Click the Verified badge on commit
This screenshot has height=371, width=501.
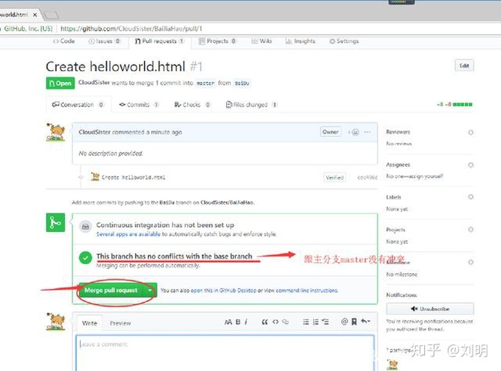[335, 177]
